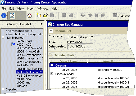Image resolution: width=136 pixels, height=96 pixels.
Task: Collapse the Database Snapshot panel arrow
Action: pos(41,24)
